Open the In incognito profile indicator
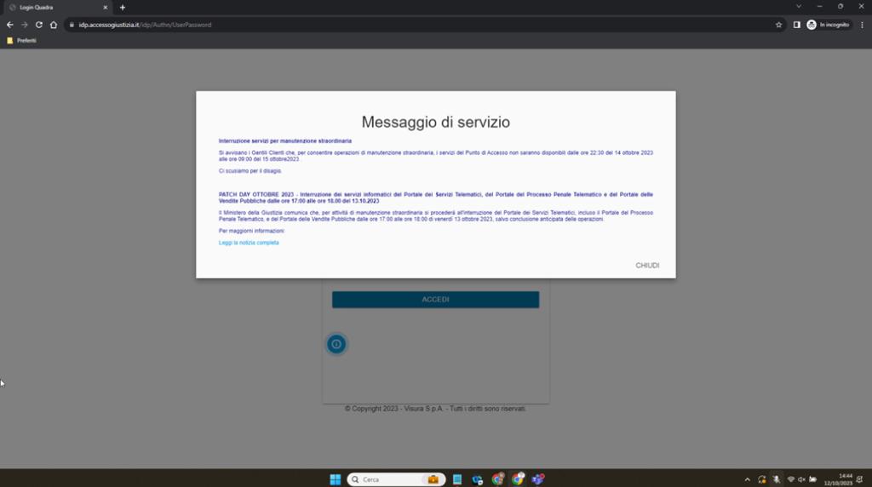The image size is (872, 487). pos(829,25)
